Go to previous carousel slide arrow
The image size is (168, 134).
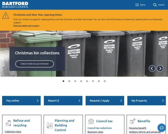152,68
